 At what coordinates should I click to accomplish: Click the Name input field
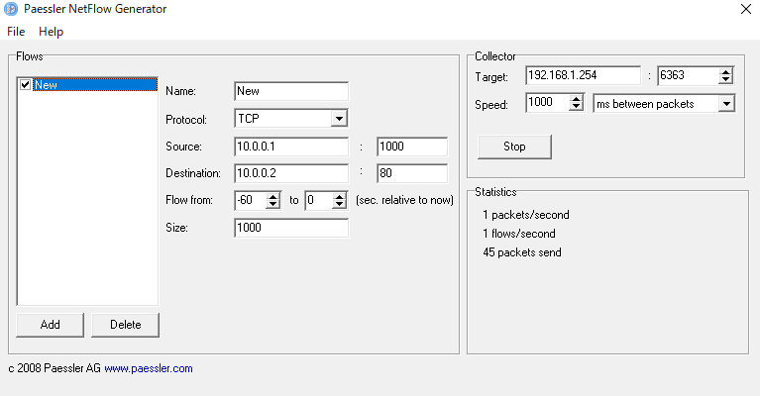pos(291,91)
